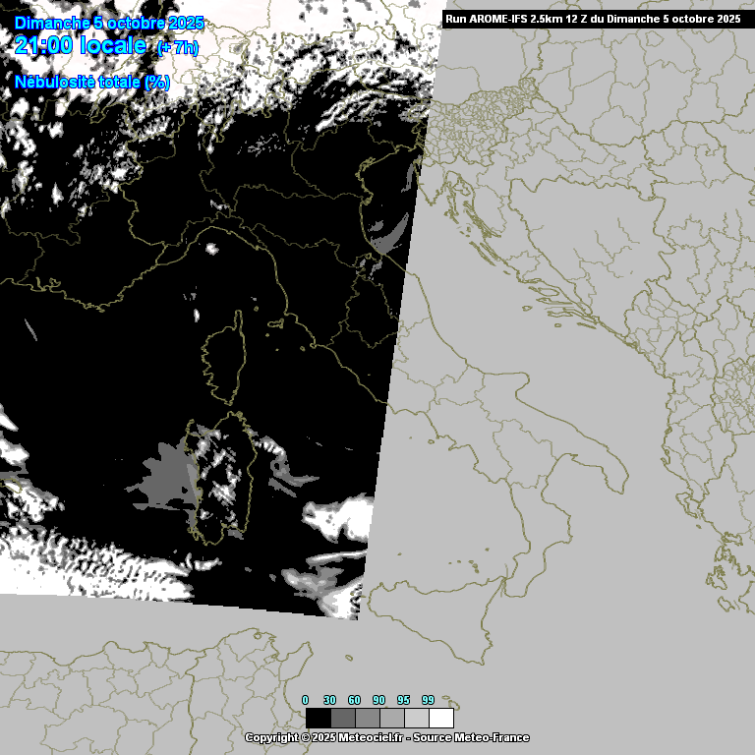Click the dark gray 30% legend swatch
The height and width of the screenshot is (755, 755).
pos(342,718)
